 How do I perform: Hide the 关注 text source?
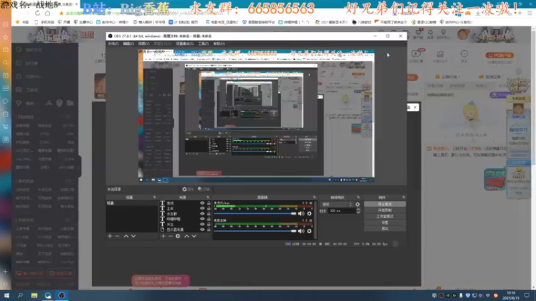(202, 224)
